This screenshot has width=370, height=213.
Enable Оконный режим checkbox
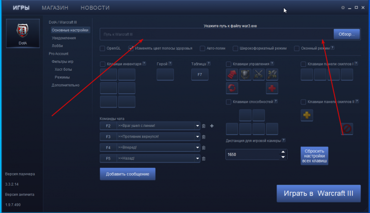(297, 48)
